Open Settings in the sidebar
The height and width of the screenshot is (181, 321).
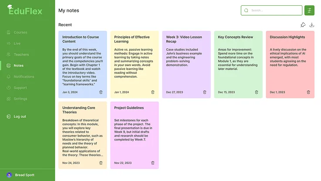point(20,99)
